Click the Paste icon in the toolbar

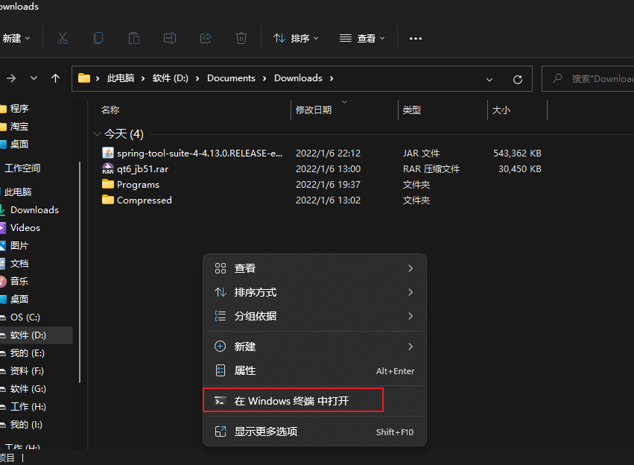point(134,38)
